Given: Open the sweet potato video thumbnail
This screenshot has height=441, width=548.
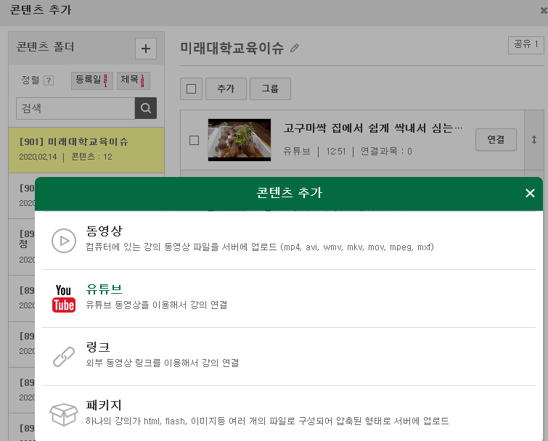Looking at the screenshot, I should pos(239,140).
